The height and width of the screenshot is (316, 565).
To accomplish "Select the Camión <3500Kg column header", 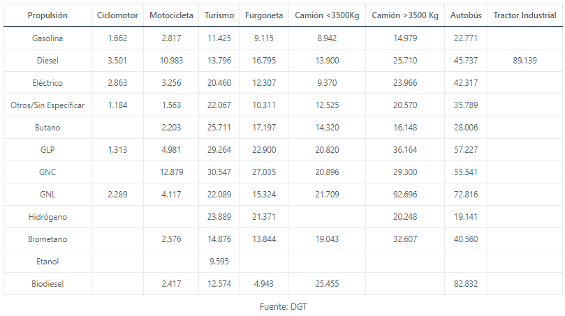I will (327, 15).
